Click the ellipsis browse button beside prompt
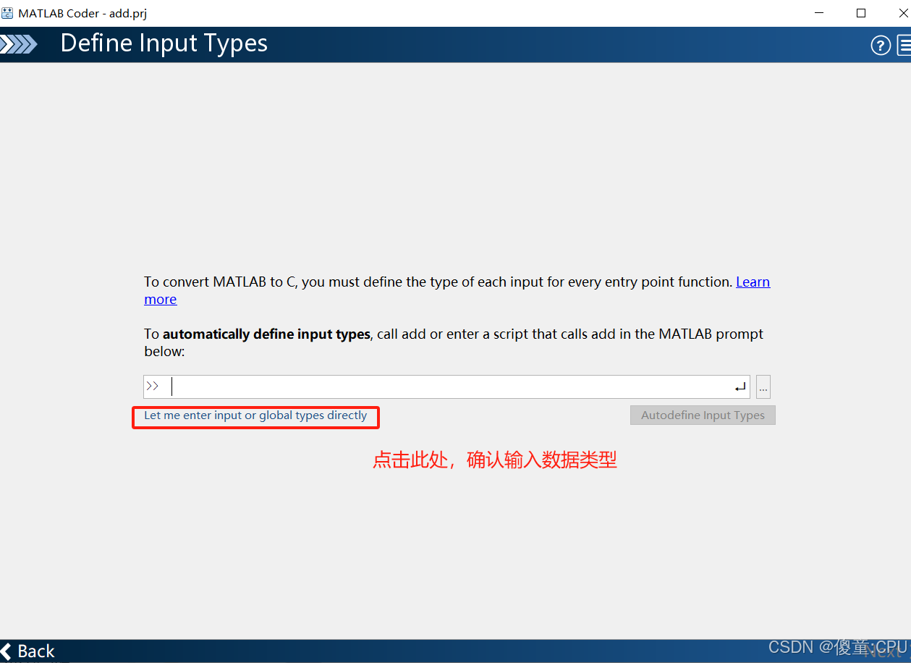 (x=763, y=387)
